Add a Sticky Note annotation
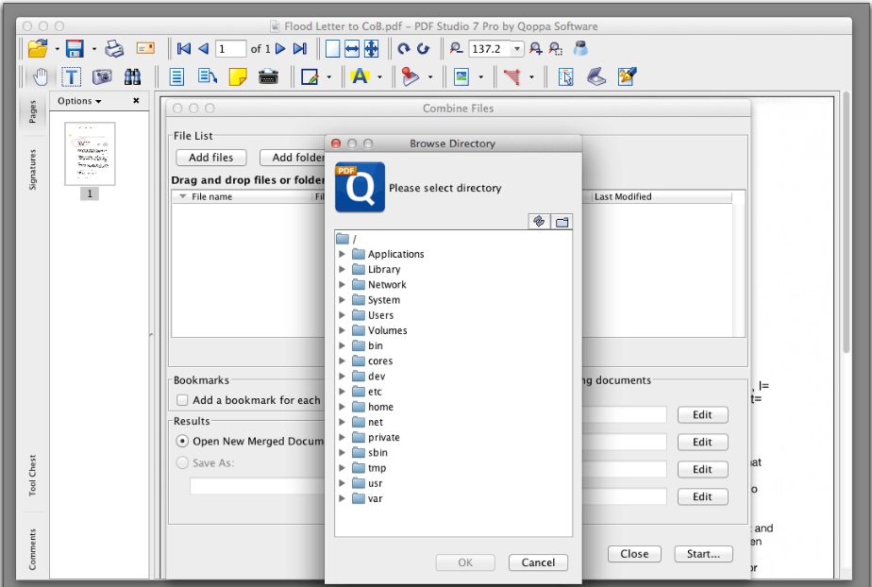The height and width of the screenshot is (587, 872). click(237, 76)
